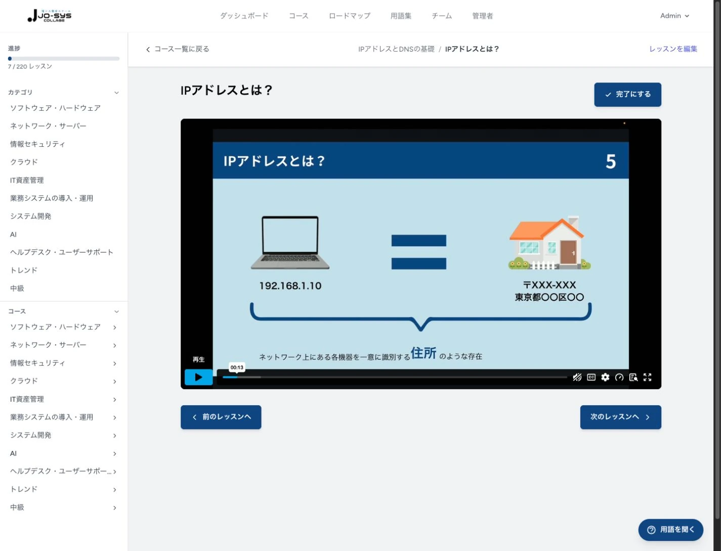Image resolution: width=721 pixels, height=551 pixels.
Task: Go back via コース一覧に戻る link
Action: (x=178, y=49)
